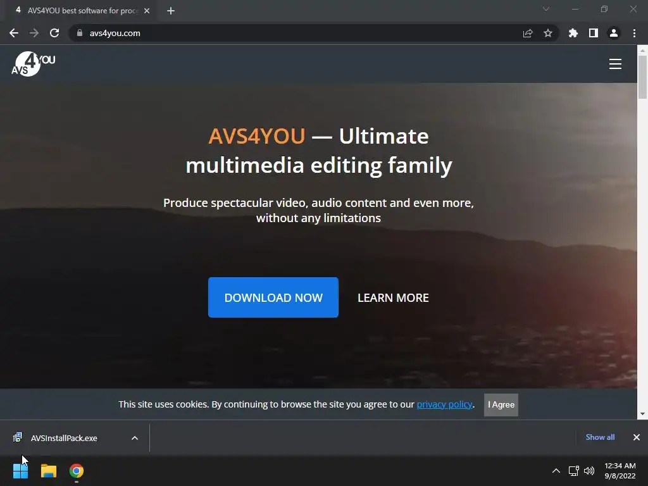The width and height of the screenshot is (648, 486).
Task: Click page vertical scrollbar thumb
Action: point(642,77)
